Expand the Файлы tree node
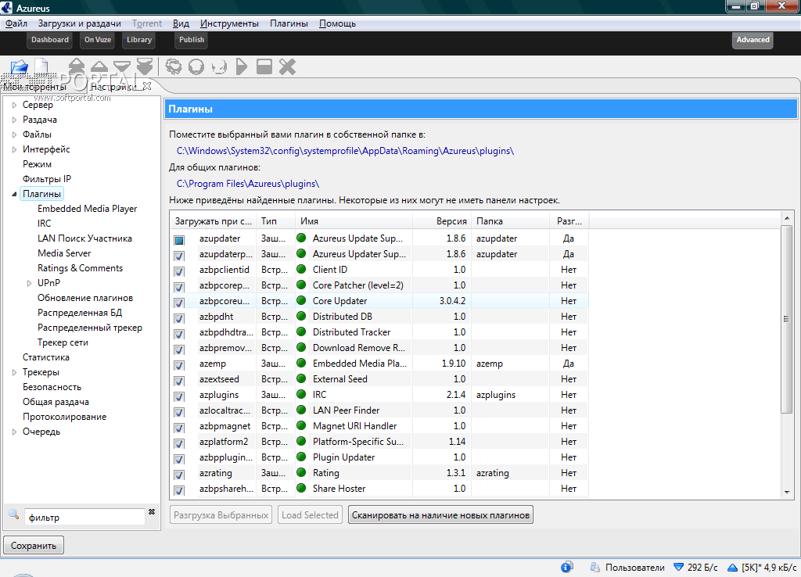 14,134
